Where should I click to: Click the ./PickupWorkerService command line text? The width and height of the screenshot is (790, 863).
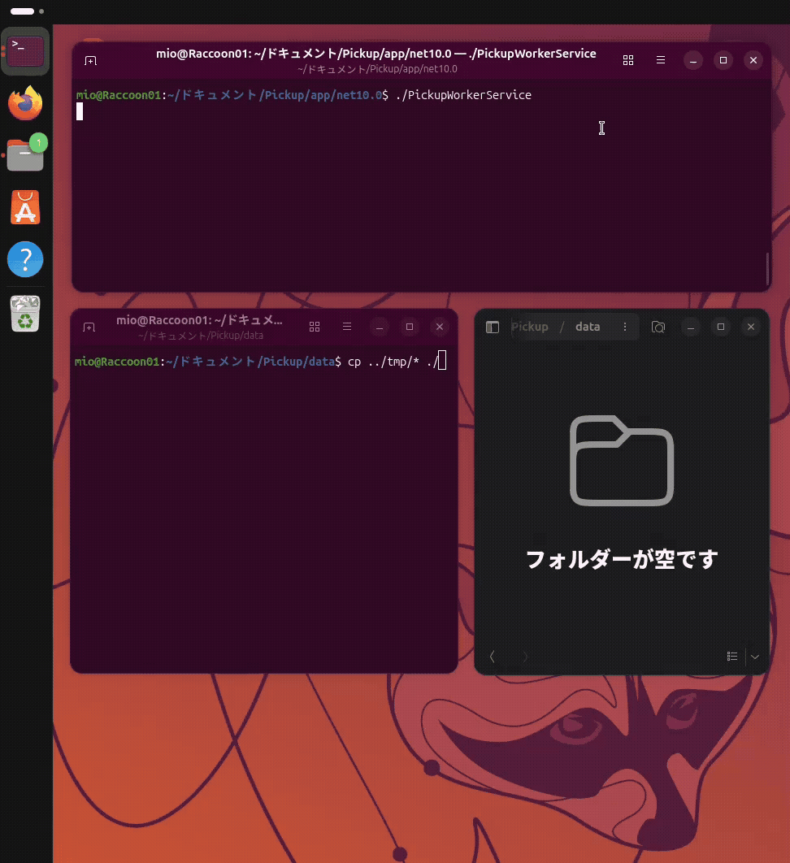[463, 95]
